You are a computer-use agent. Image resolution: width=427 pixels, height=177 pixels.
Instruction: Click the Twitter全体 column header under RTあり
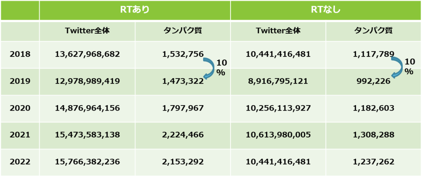point(87,31)
